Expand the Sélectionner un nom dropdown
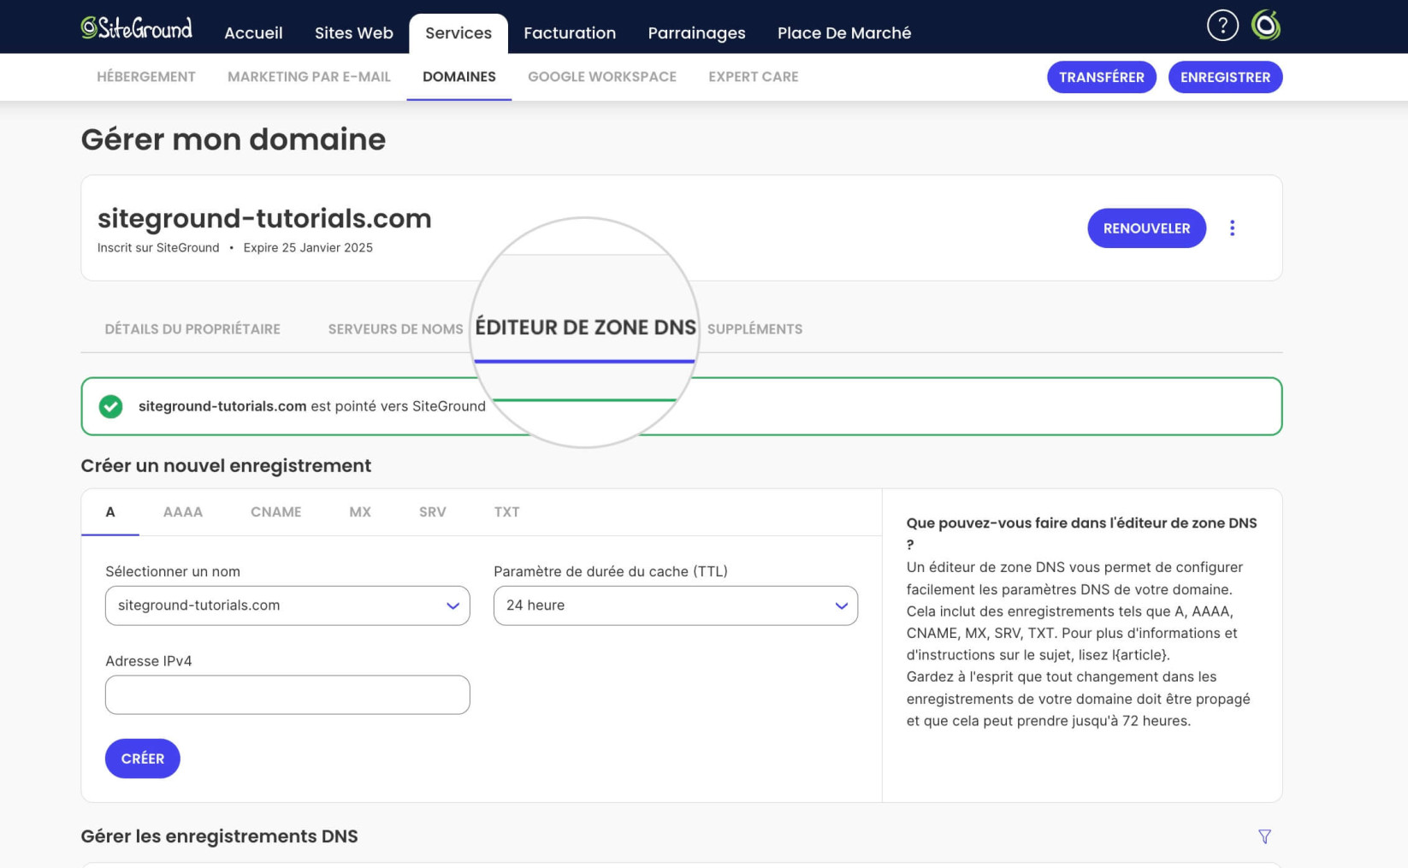The height and width of the screenshot is (868, 1408). pyautogui.click(x=287, y=605)
